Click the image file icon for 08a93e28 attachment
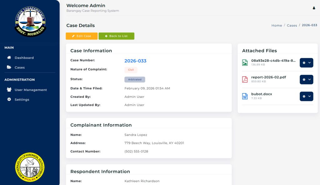The width and height of the screenshot is (320, 185). [245, 63]
